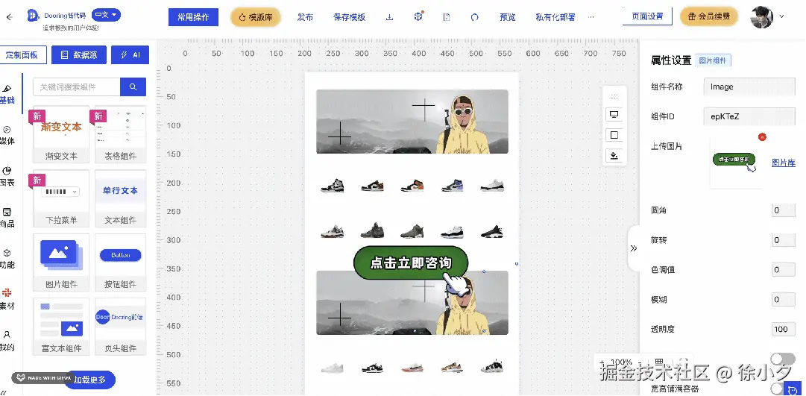The width and height of the screenshot is (806, 396).
Task: Add the 按钮组件 button component
Action: [120, 263]
